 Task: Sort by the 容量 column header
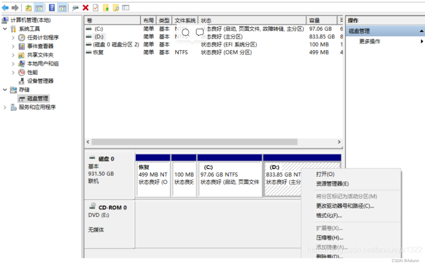[x=321, y=20]
